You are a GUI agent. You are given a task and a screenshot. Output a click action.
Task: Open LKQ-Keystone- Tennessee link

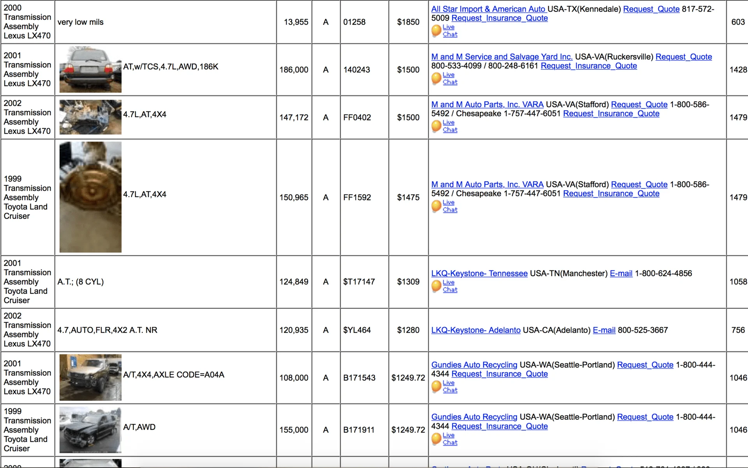480,274
